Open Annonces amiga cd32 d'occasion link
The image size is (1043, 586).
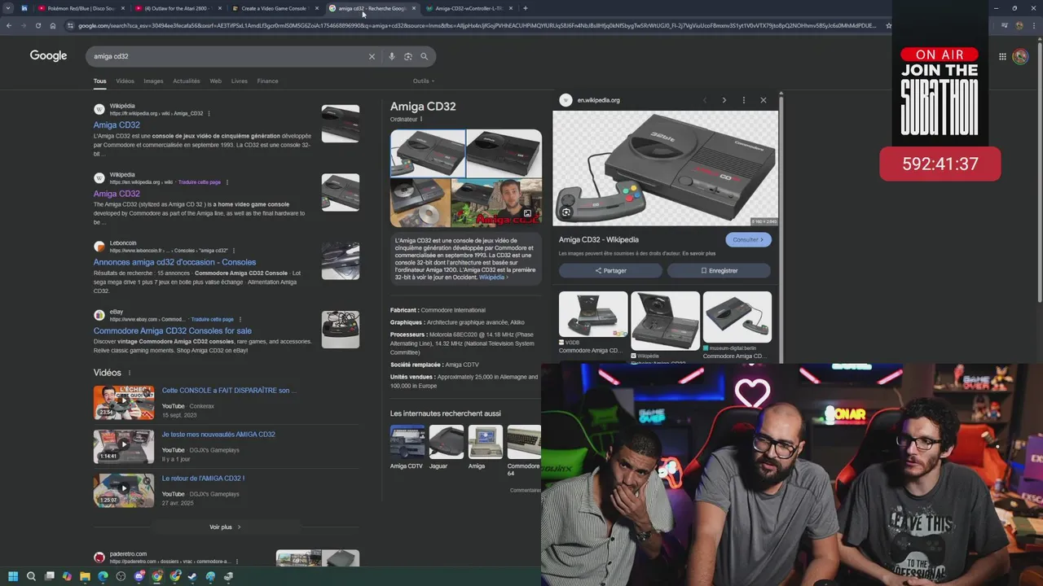[174, 262]
